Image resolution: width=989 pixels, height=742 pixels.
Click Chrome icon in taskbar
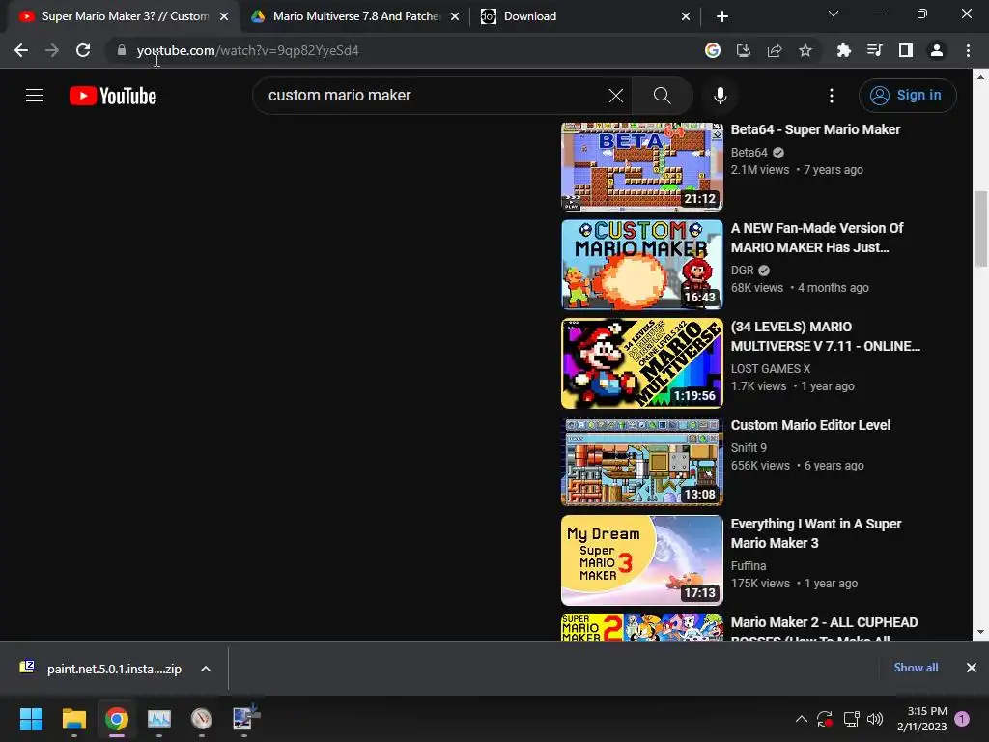[117, 719]
